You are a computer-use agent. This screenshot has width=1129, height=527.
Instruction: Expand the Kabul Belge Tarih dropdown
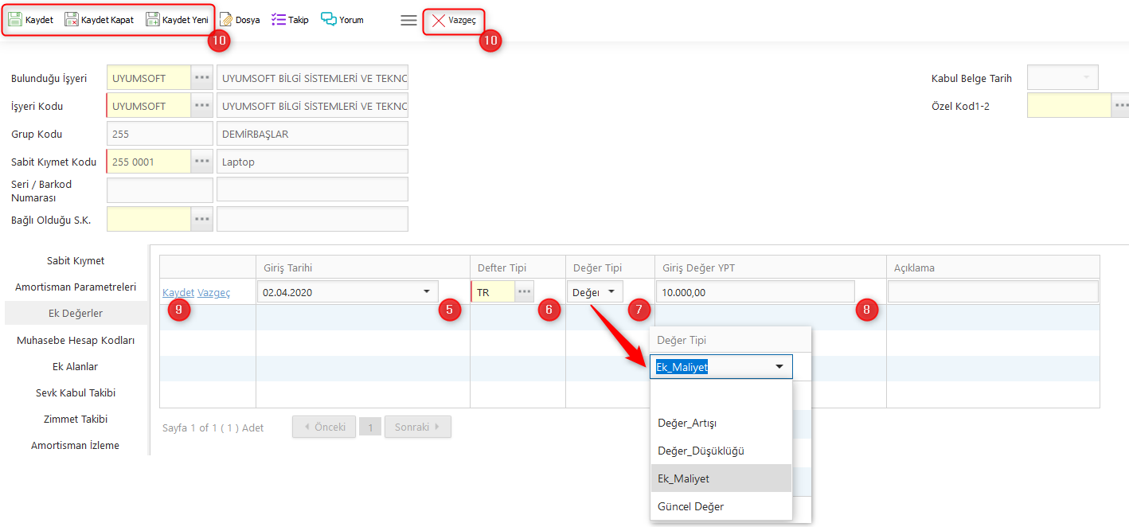1084,78
